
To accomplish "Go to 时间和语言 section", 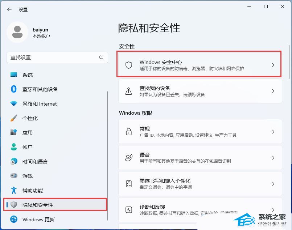I will [x=35, y=162].
